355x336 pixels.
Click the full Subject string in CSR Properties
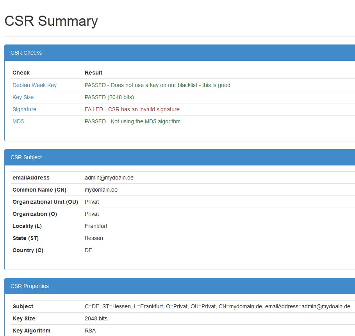coord(217,306)
